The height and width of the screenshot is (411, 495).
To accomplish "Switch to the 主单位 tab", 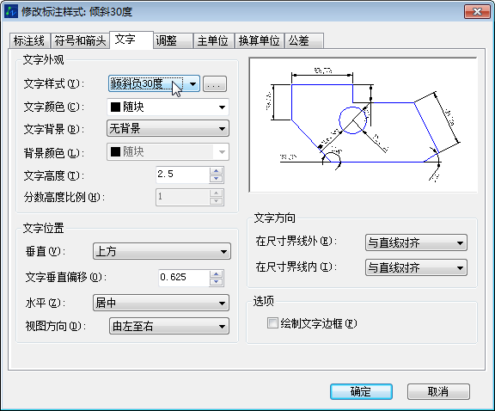I will point(213,40).
